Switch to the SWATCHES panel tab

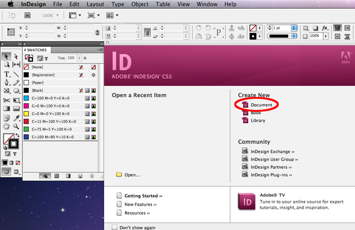37,50
